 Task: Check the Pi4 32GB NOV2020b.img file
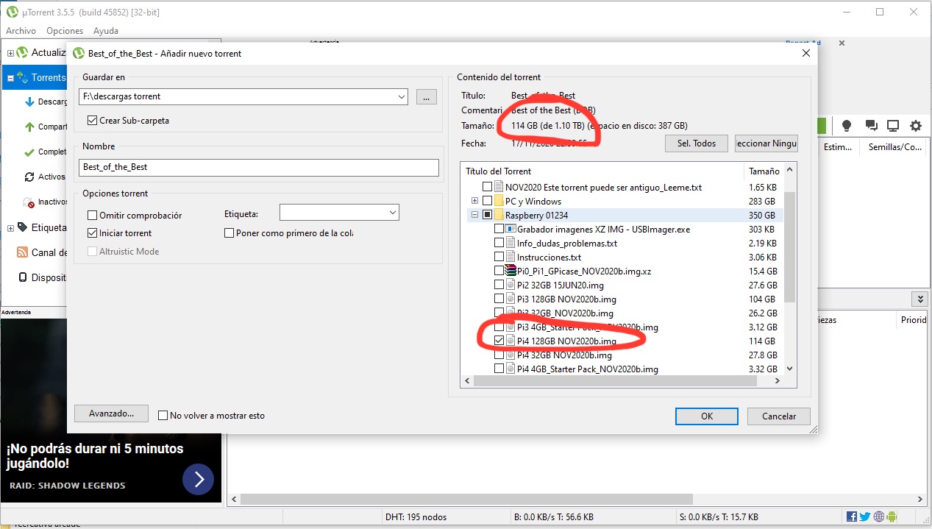pos(499,355)
